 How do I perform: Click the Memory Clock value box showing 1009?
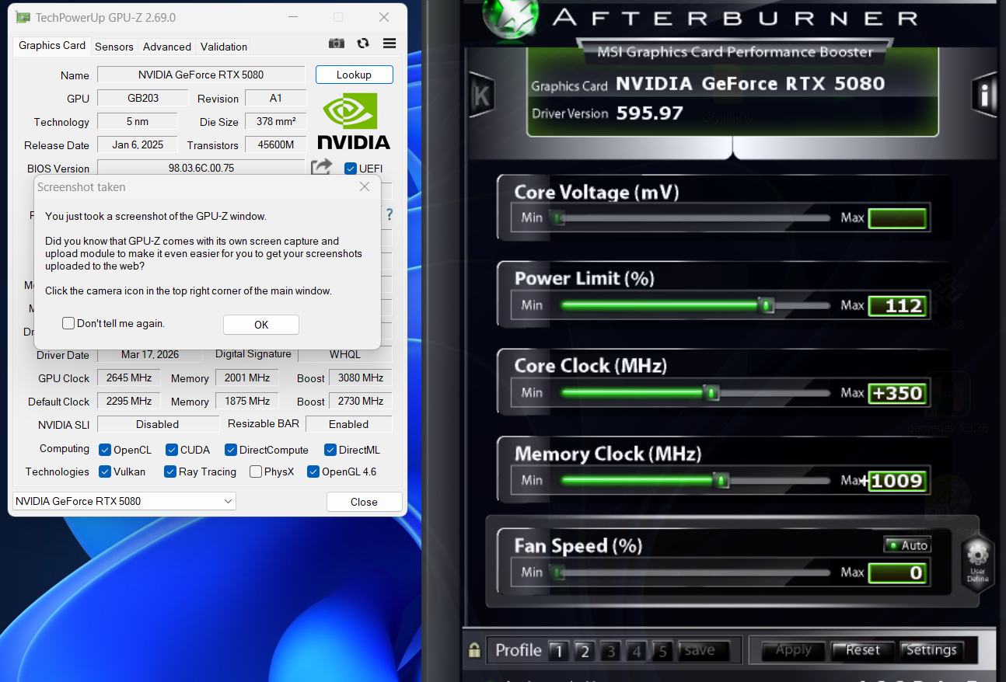[897, 481]
